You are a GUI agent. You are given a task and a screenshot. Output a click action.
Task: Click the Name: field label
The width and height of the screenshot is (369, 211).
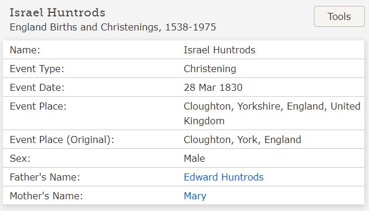[x=25, y=50]
